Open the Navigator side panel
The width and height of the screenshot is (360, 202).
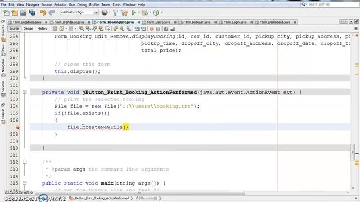tap(3, 68)
